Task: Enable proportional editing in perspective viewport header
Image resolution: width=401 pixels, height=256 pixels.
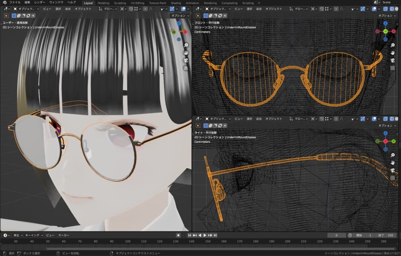Action: click(x=145, y=9)
